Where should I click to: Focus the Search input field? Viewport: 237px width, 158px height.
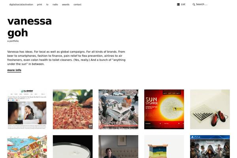pyautogui.click(x=202, y=4)
